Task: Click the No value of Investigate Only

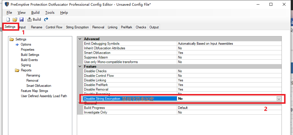Action: tap(180, 112)
